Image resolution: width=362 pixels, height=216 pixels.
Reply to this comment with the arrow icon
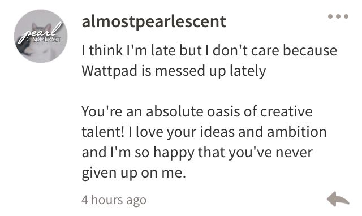338,198
